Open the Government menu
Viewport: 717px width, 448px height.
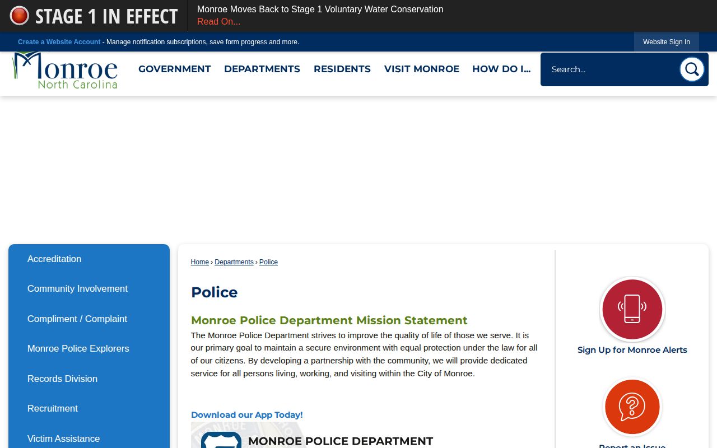point(175,69)
